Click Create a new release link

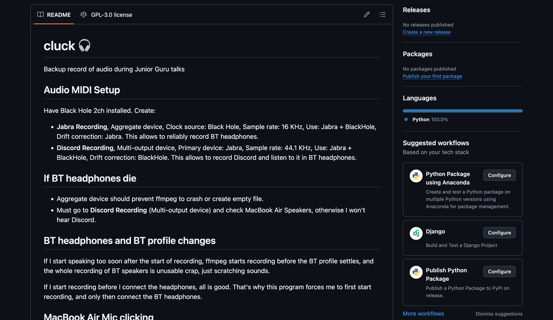pyautogui.click(x=427, y=32)
